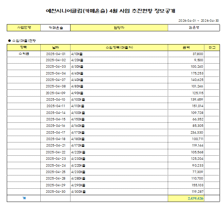Viewport: 223px width, 204px height.
Task: Select the date cell 2025-04-09
Action: (x=56, y=93)
